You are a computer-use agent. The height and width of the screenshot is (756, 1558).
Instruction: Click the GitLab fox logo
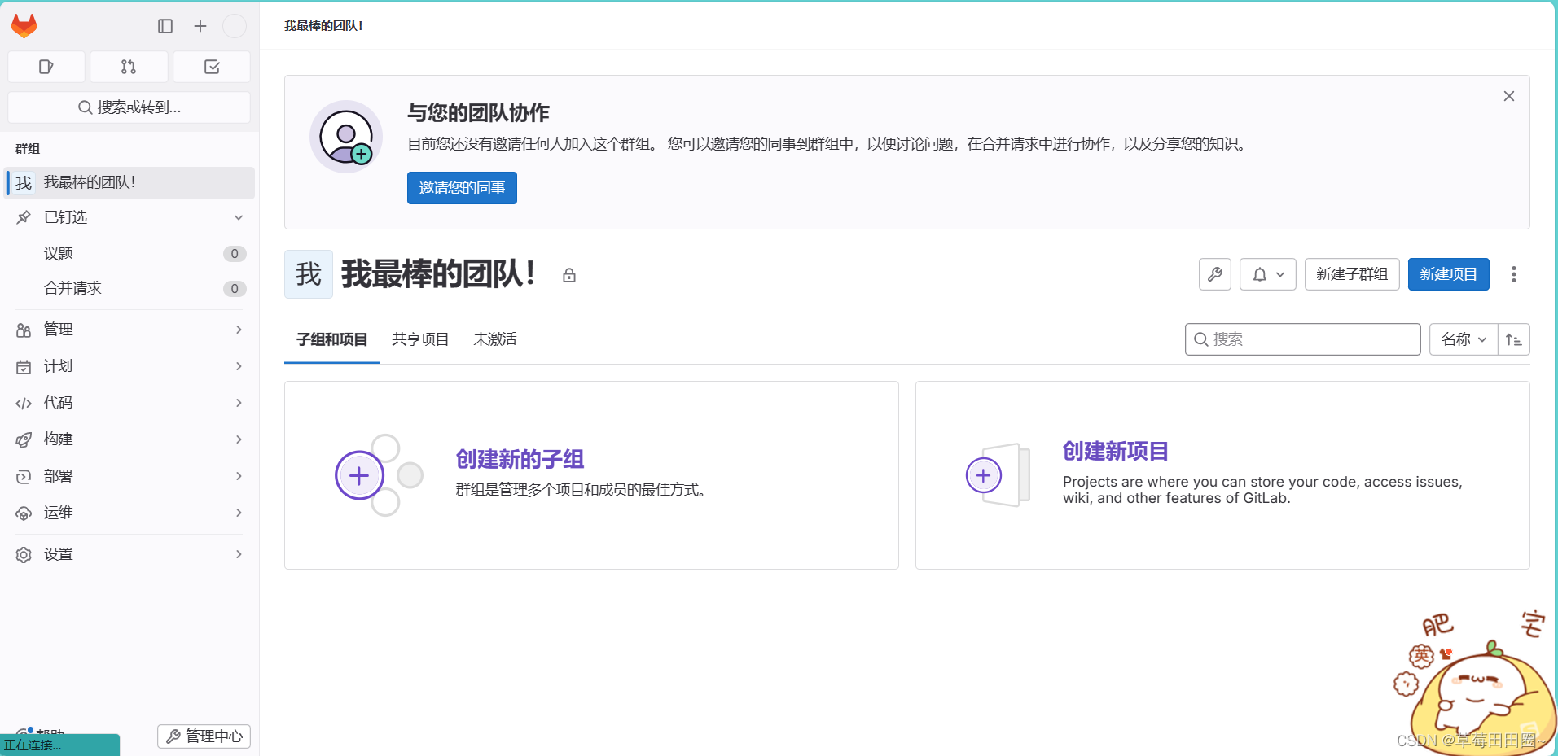click(x=24, y=26)
